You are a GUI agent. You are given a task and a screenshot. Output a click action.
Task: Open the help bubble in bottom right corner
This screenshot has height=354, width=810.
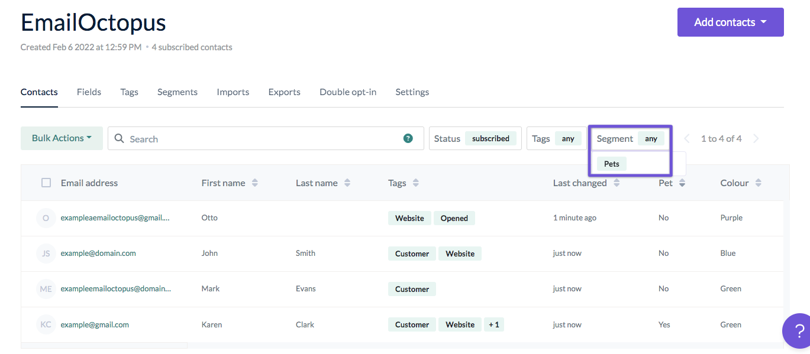coord(798,331)
